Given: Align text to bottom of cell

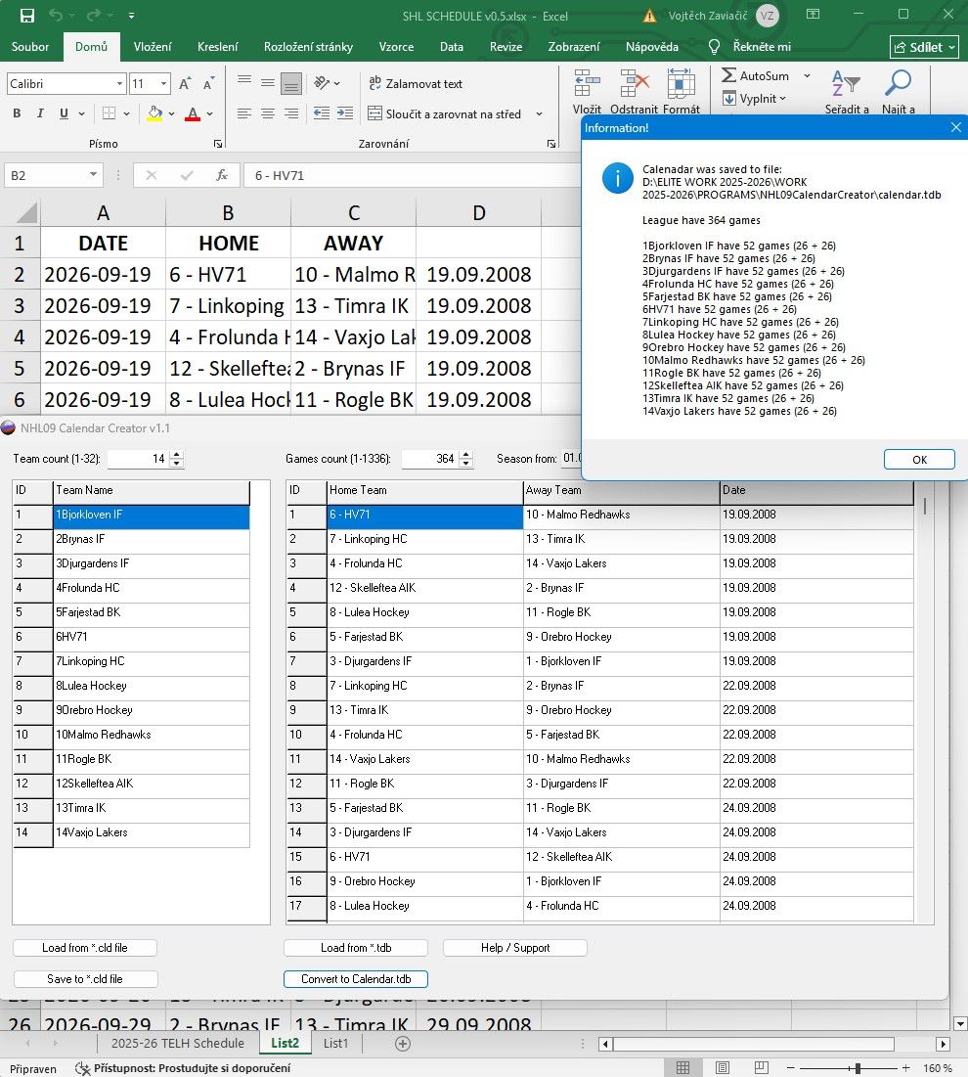Looking at the screenshot, I should (291, 84).
